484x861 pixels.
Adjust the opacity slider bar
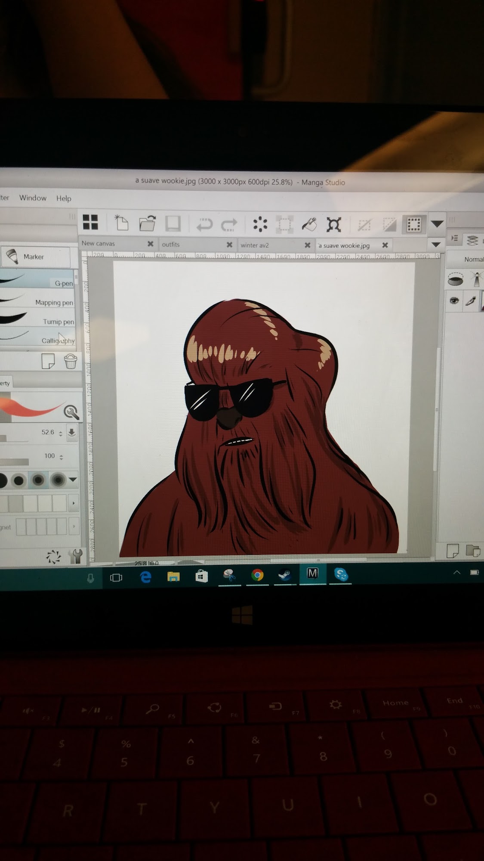coord(14,462)
